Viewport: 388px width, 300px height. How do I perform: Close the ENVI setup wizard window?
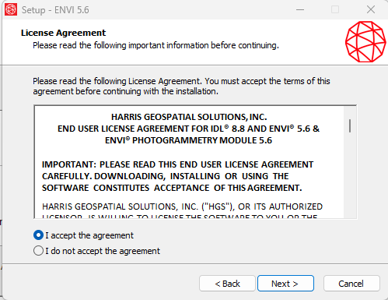[x=371, y=10]
